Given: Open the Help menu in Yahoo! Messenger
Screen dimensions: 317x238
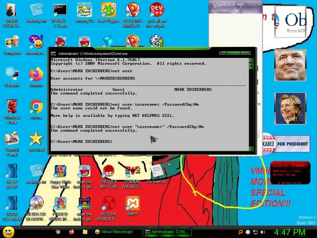Looking at the screenshot, I should pyautogui.click(x=236, y=10).
